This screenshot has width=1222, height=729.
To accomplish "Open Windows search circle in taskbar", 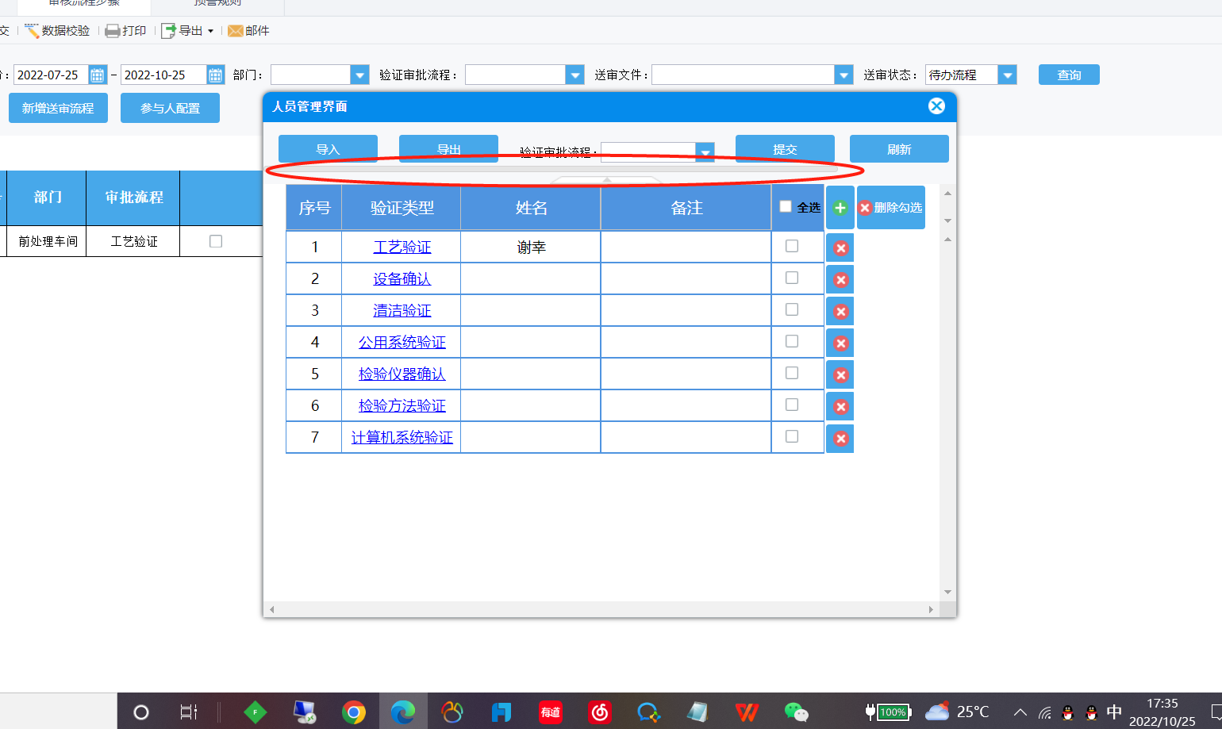I will (141, 712).
